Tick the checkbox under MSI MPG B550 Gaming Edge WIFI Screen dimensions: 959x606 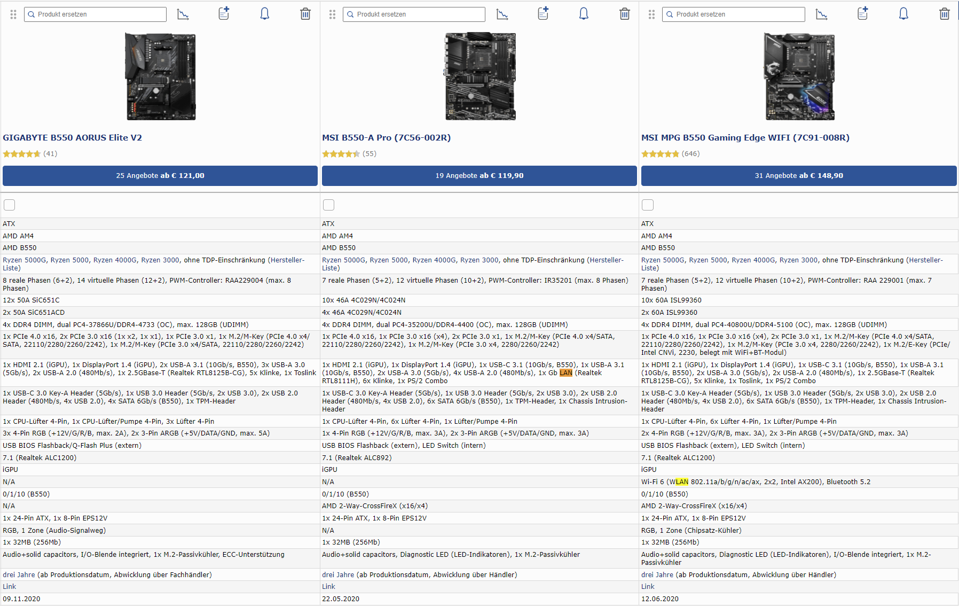click(x=648, y=205)
